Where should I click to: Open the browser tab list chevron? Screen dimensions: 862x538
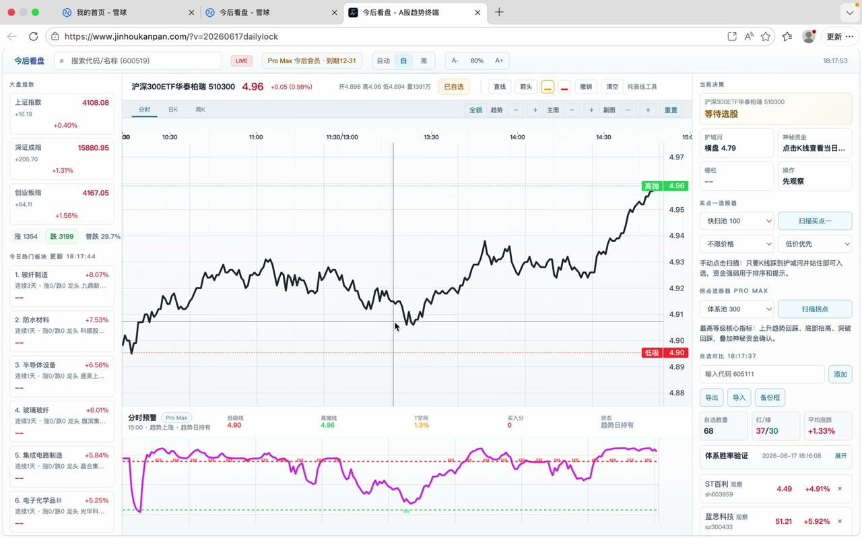[x=849, y=13]
